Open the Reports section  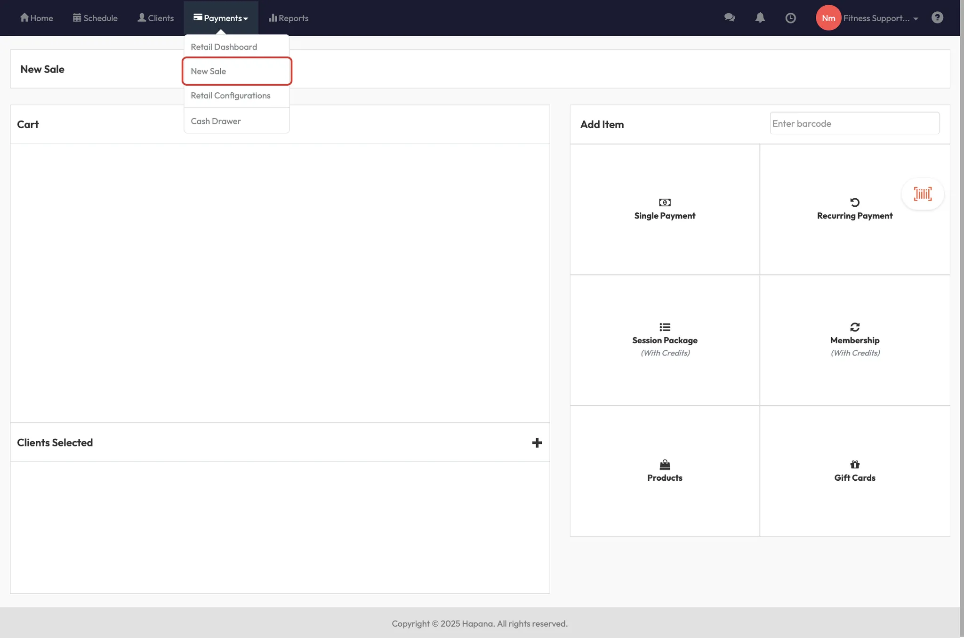tap(289, 18)
